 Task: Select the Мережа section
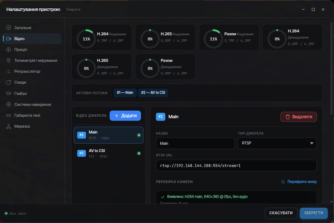tap(32, 126)
